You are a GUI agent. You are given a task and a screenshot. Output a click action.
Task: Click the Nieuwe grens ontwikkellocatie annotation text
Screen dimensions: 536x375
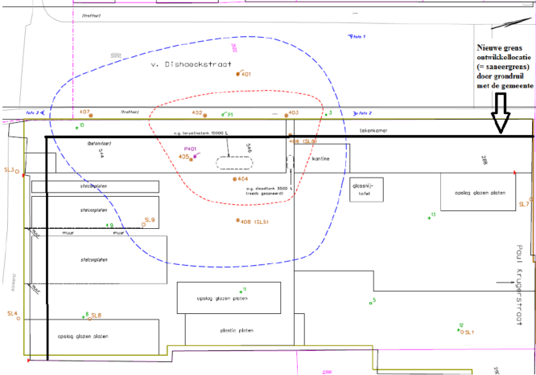tap(505, 67)
